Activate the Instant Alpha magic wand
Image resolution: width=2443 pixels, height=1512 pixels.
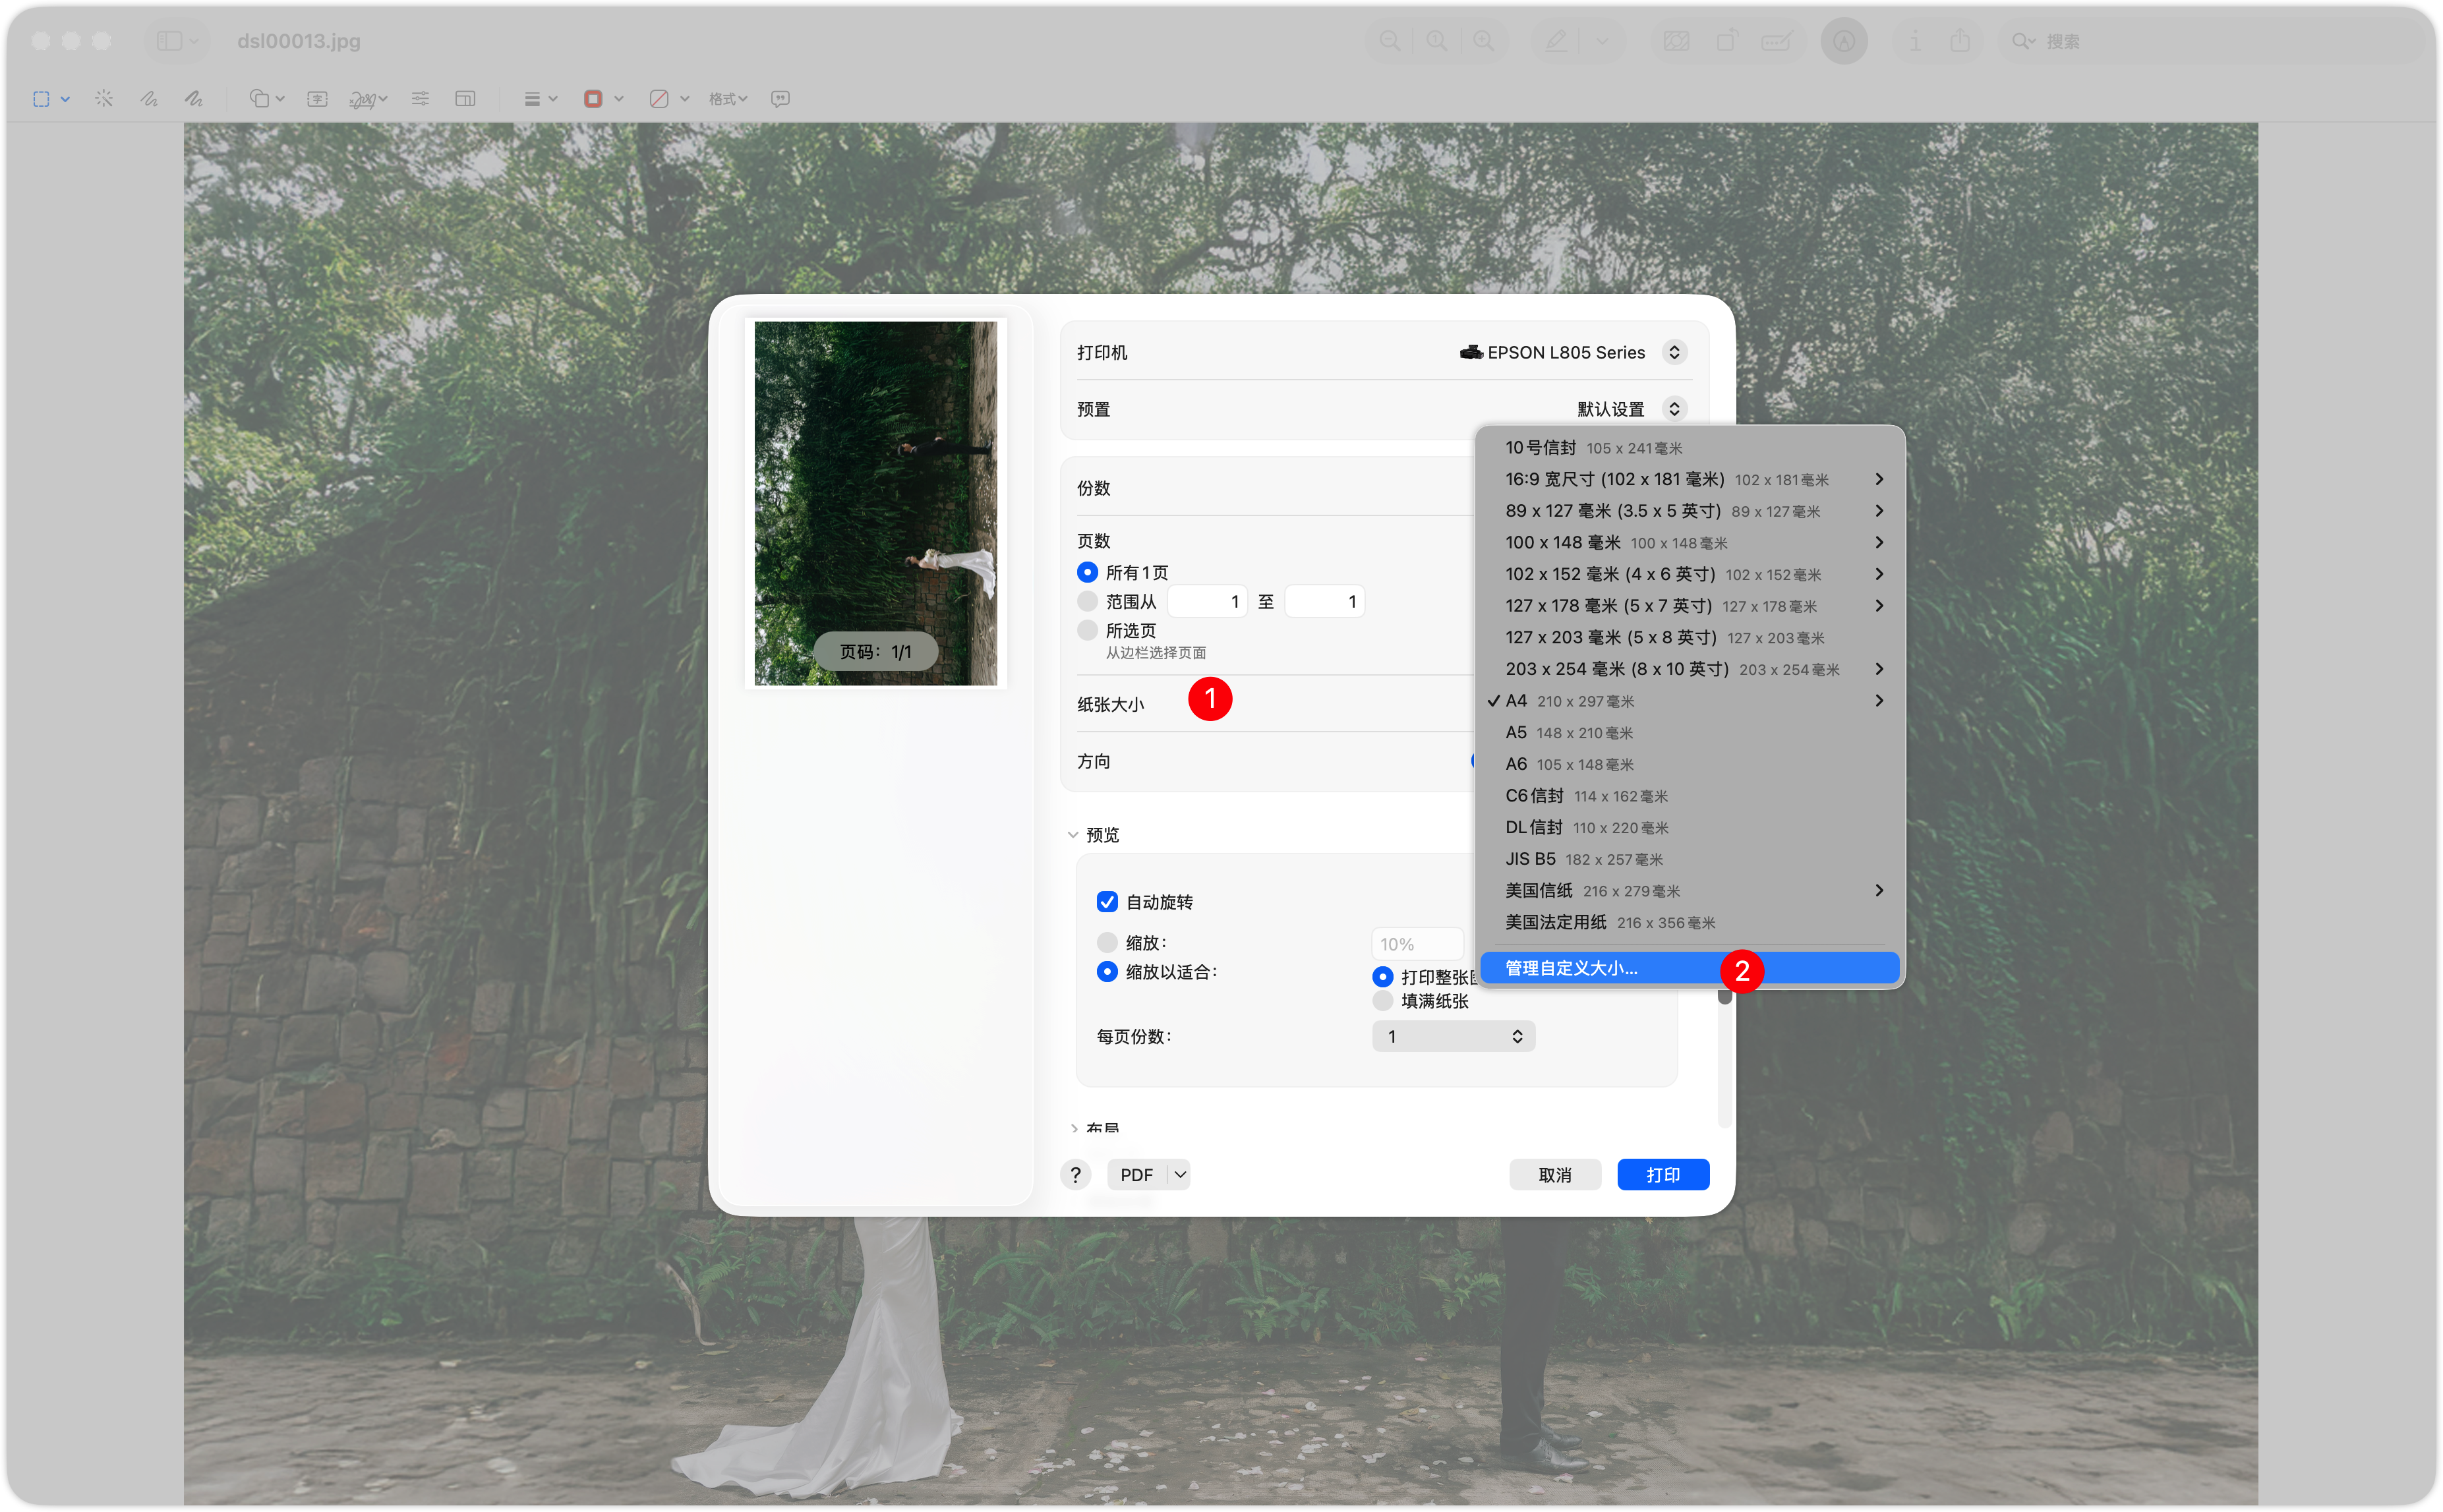pyautogui.click(x=104, y=99)
